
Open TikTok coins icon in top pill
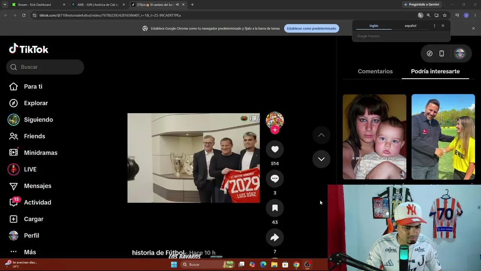click(430, 53)
